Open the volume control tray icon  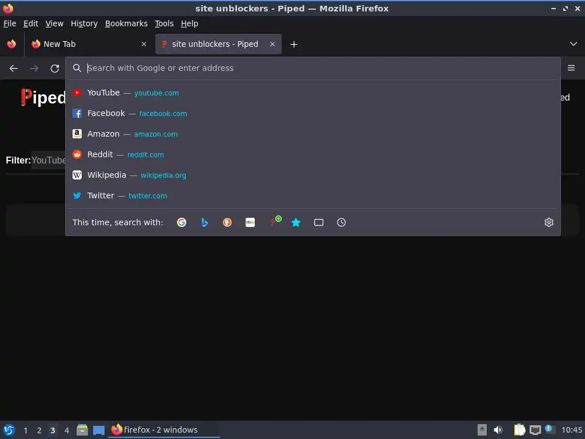pyautogui.click(x=498, y=430)
